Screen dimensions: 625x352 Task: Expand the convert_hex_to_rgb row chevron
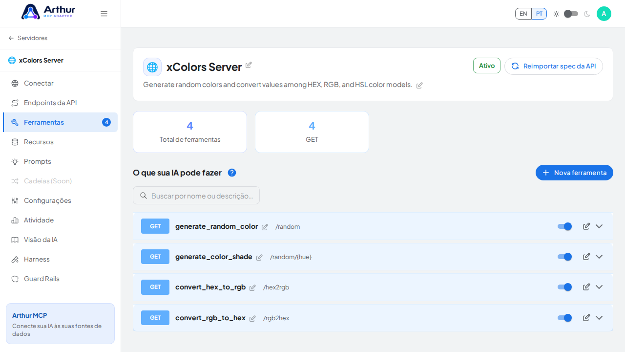coord(599,287)
